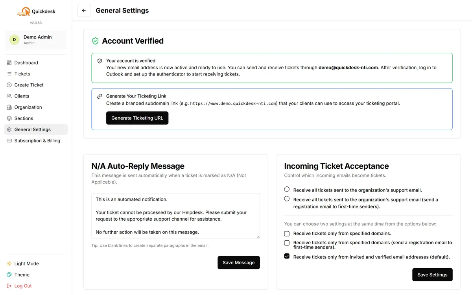This screenshot has height=295, width=472.
Task: Click the General Settings gear icon
Action: coord(9,129)
